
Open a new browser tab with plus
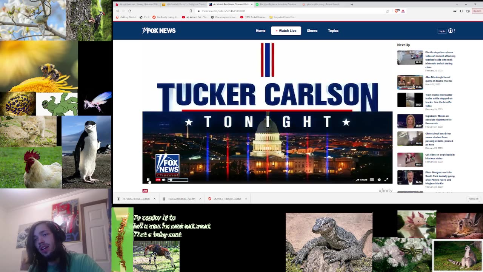(352, 5)
